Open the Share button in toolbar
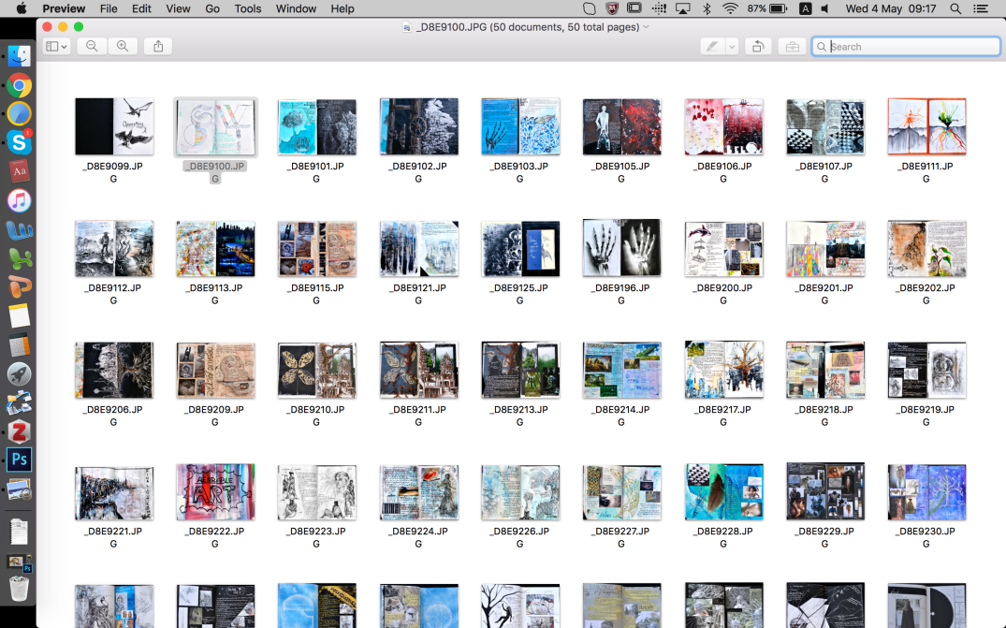This screenshot has width=1006, height=628. point(158,46)
